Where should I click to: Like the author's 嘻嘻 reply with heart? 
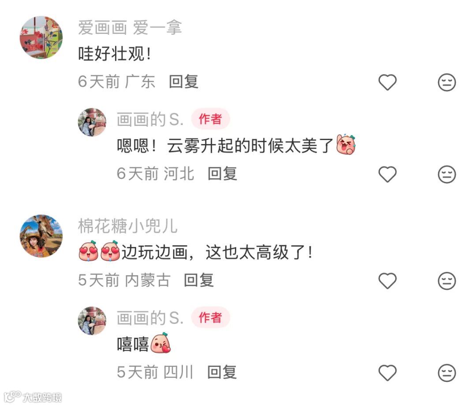point(387,373)
